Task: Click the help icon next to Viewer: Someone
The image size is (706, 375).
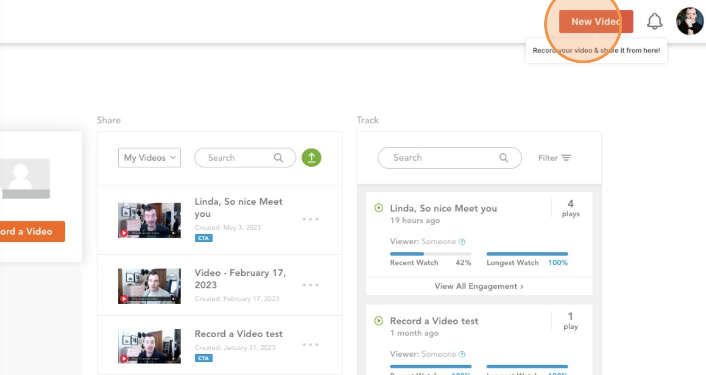Action: (x=461, y=241)
